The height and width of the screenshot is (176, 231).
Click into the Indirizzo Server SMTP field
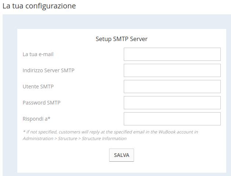coord(172,70)
